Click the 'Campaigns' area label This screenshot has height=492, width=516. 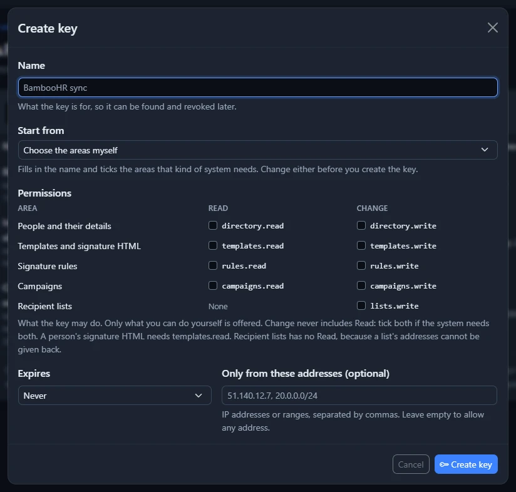(x=40, y=286)
